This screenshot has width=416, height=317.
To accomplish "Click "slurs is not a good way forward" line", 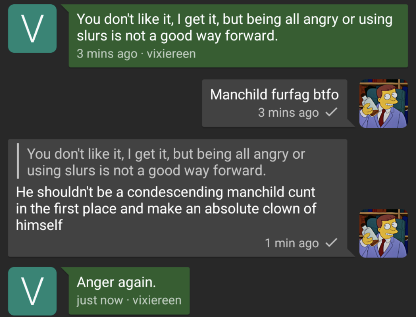I will (177, 36).
